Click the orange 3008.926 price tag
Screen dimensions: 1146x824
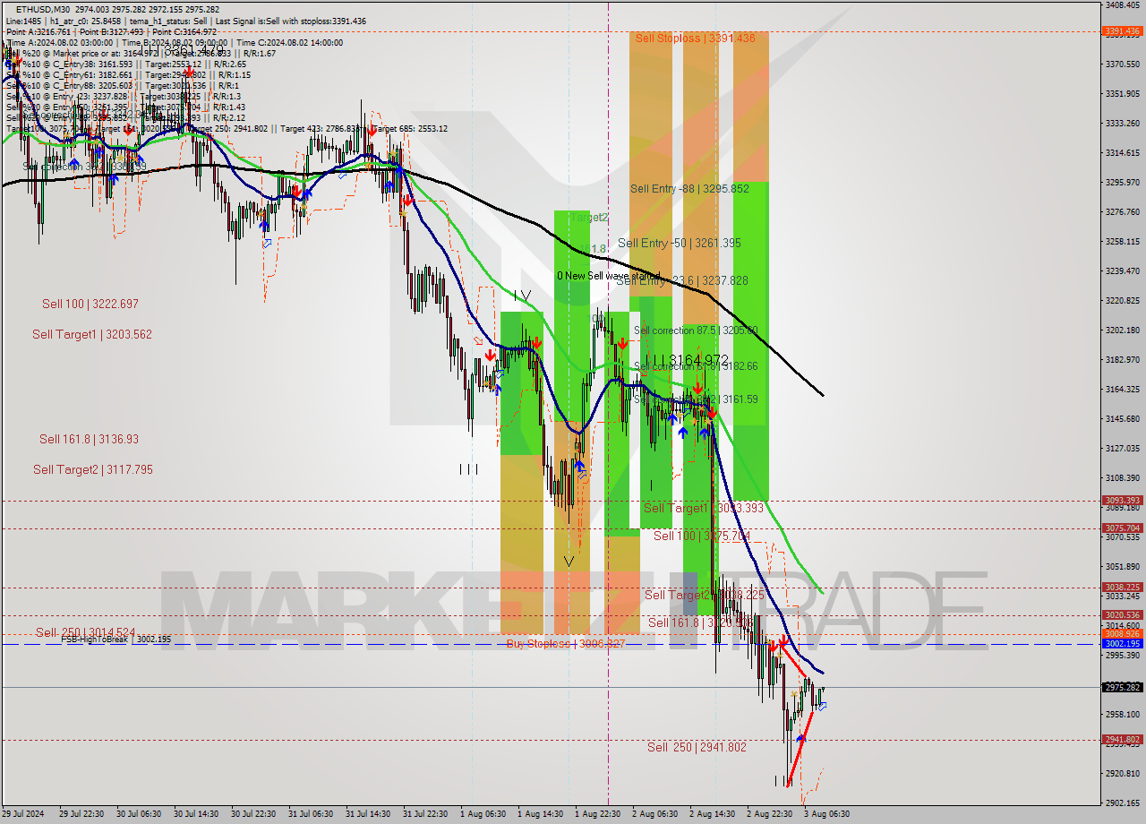1122,633
